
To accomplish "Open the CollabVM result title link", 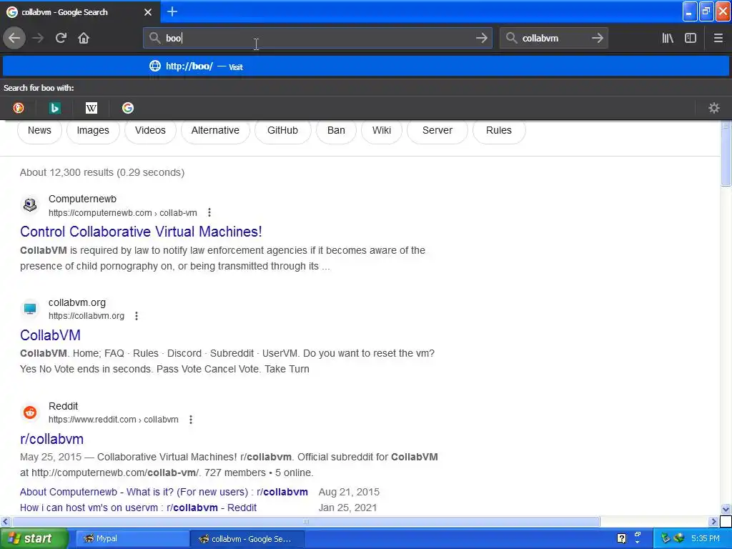I will tap(50, 335).
